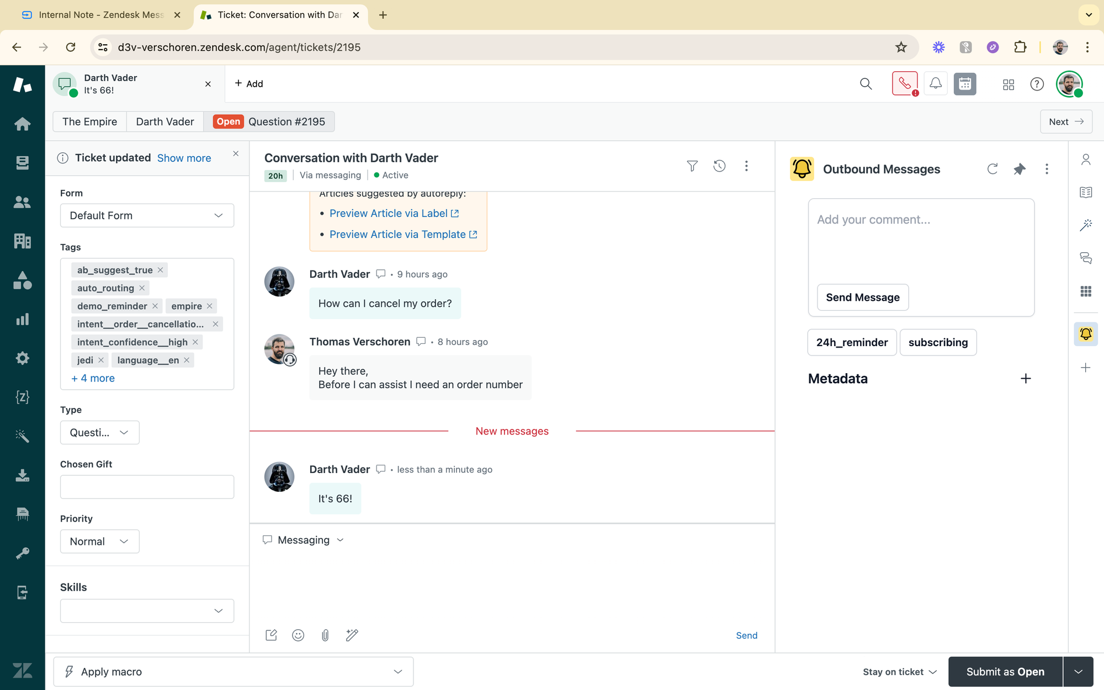Click attach file paperclip icon
Viewport: 1104px width, 690px height.
pyautogui.click(x=325, y=635)
